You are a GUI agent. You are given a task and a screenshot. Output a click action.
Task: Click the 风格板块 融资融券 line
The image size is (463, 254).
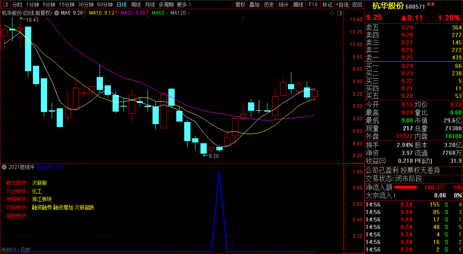(x=50, y=208)
